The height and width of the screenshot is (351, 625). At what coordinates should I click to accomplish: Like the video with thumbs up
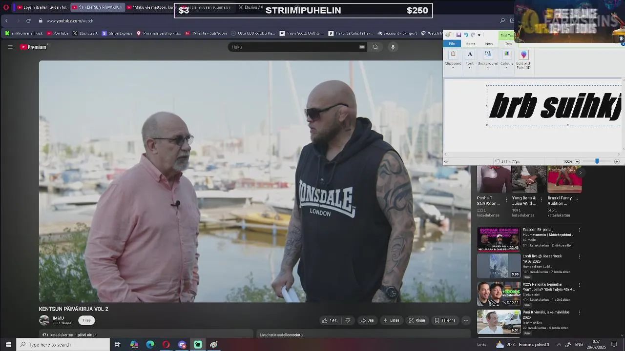(x=330, y=320)
